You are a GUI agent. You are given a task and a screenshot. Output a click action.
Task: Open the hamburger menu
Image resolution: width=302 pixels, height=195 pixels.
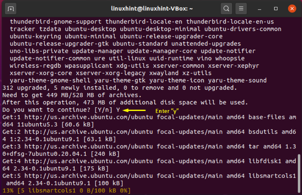tap(241, 9)
